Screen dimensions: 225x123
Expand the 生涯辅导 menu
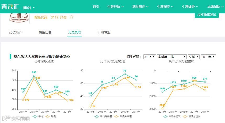click(x=190, y=7)
